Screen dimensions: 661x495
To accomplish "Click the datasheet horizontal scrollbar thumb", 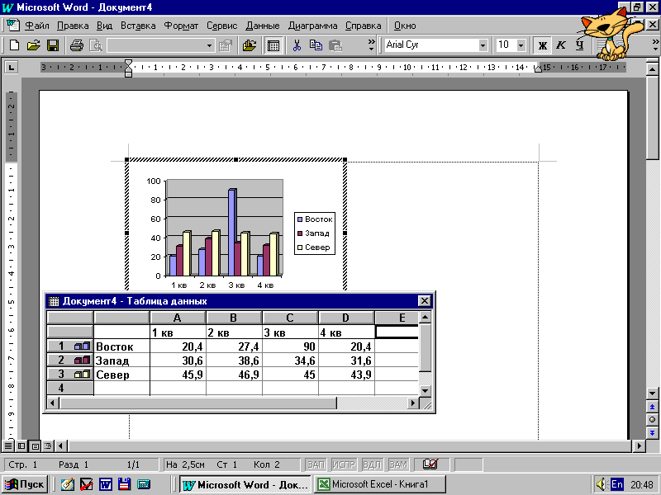I will pos(198,403).
